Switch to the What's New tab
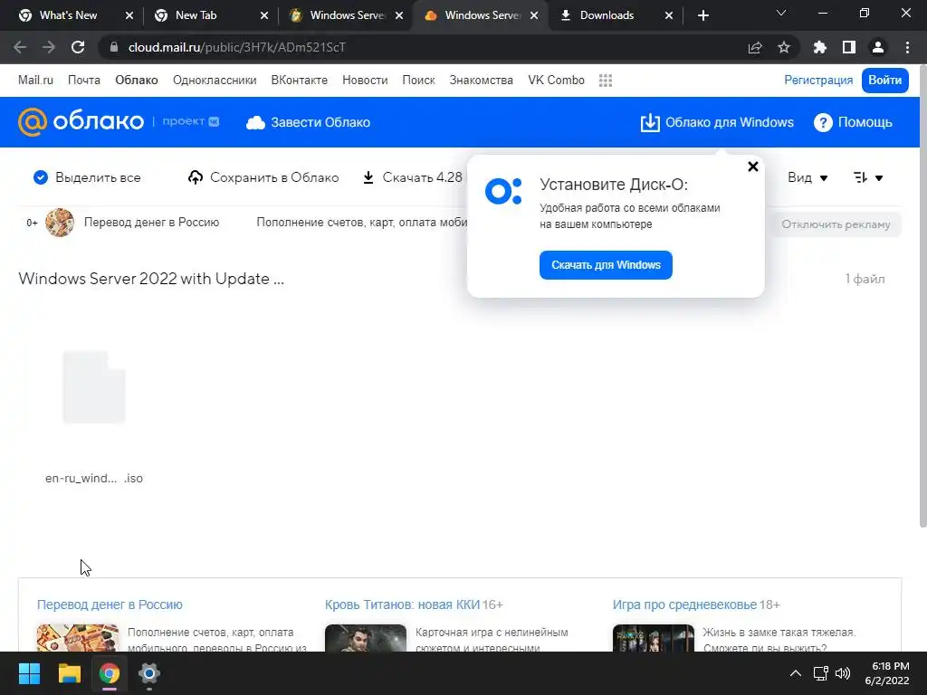This screenshot has height=695, width=927. click(68, 15)
